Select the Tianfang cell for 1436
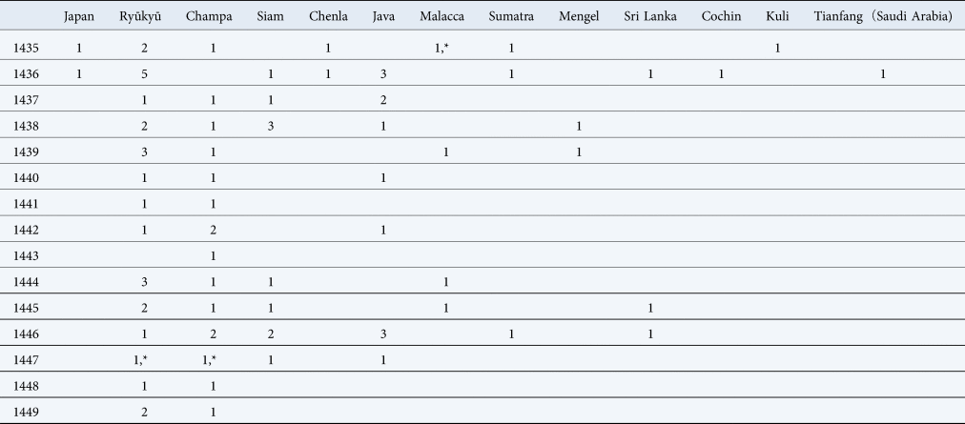 coord(884,73)
